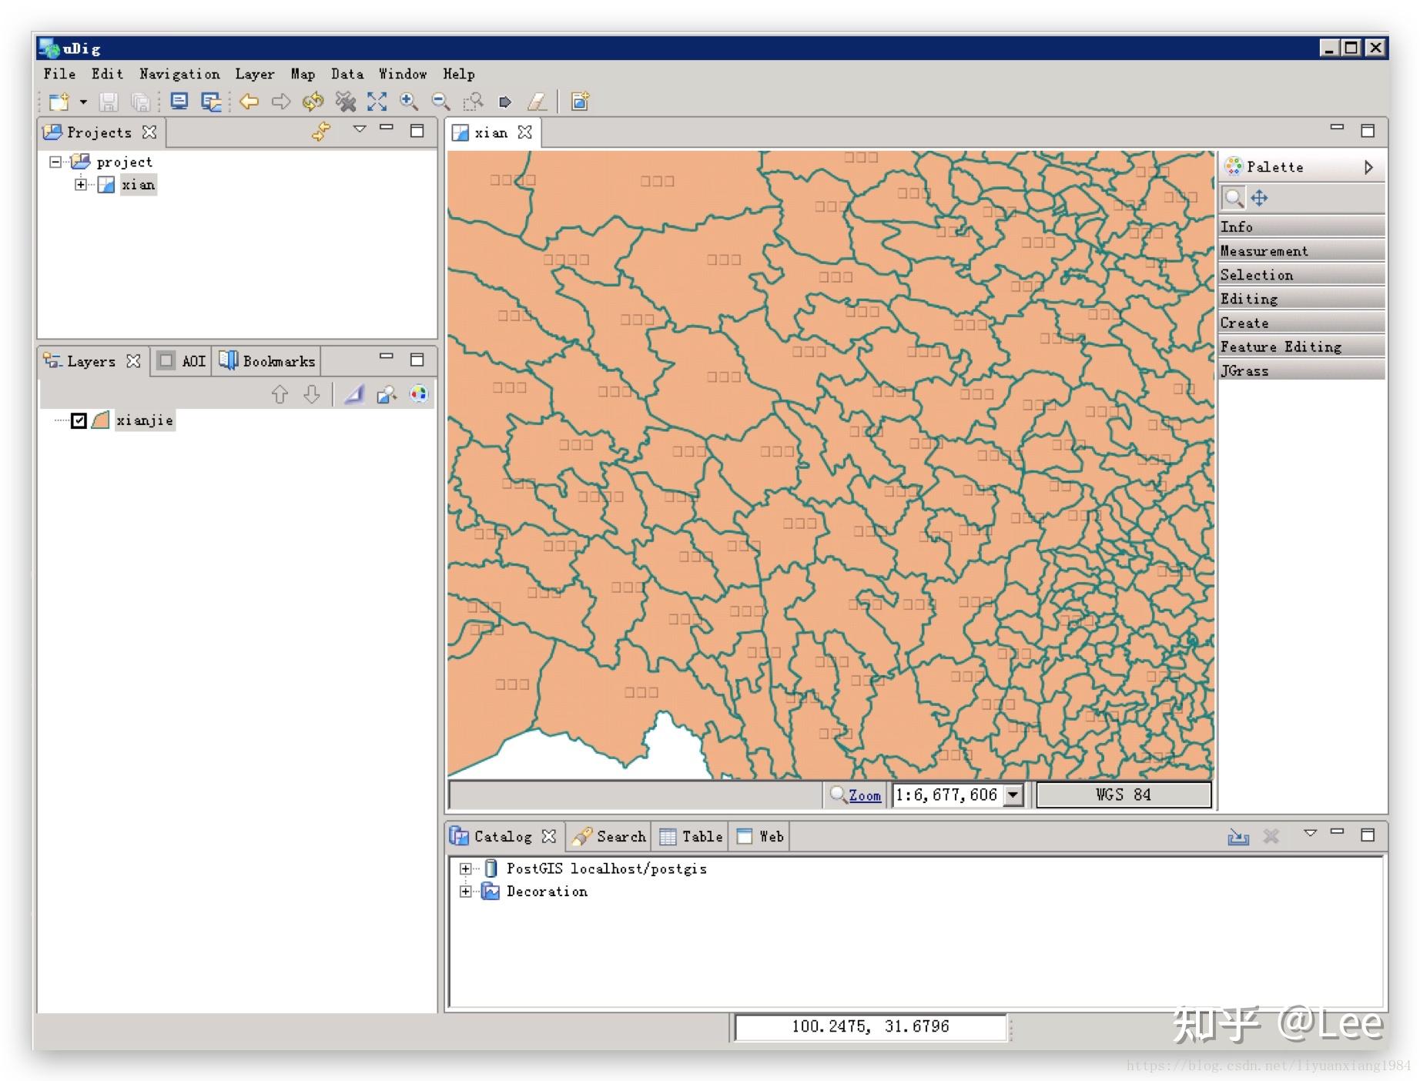Click the WGS 84 projection button

point(1123,795)
